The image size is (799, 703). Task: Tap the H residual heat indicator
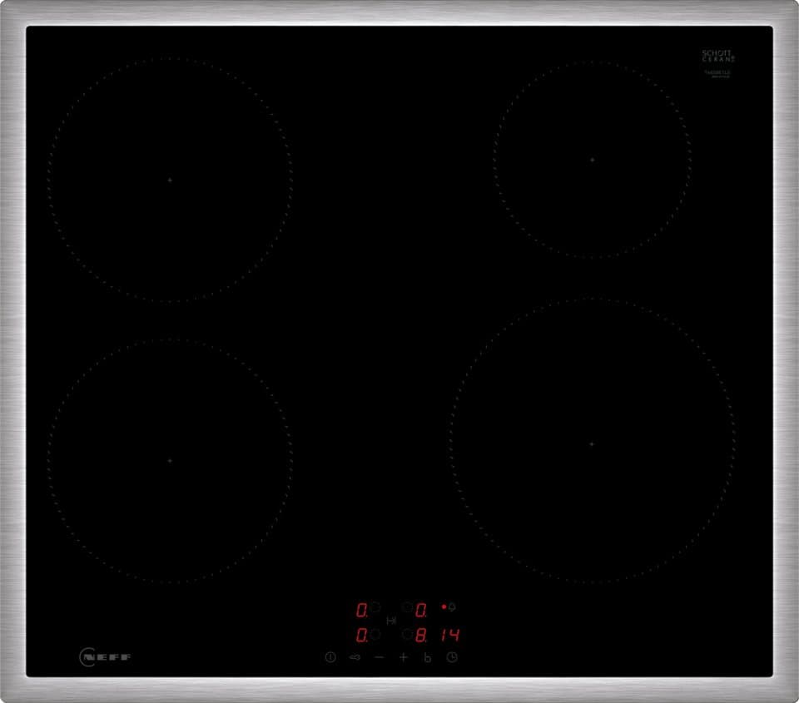coord(391,621)
